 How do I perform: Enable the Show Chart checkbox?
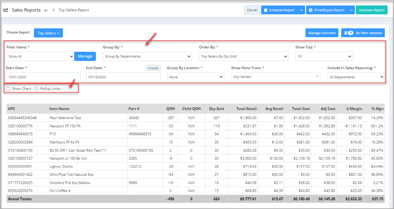pyautogui.click(x=8, y=89)
